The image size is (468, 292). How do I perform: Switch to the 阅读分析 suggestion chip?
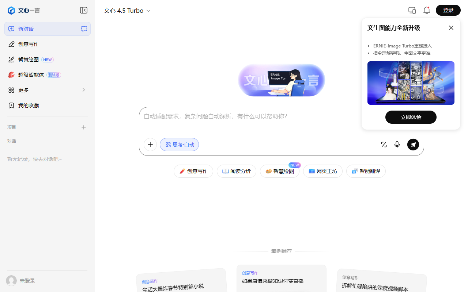pyautogui.click(x=236, y=171)
